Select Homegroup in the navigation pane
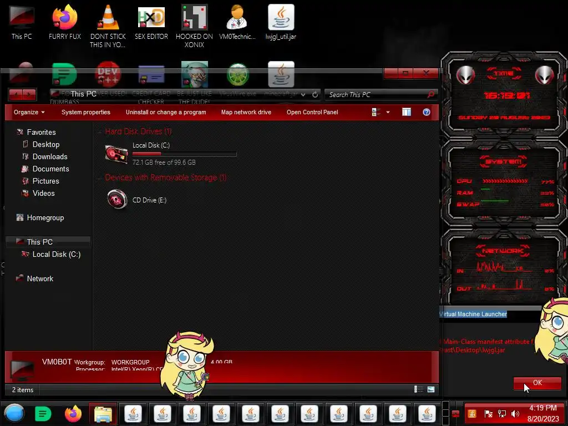Viewport: 568px width, 426px height. [45, 217]
